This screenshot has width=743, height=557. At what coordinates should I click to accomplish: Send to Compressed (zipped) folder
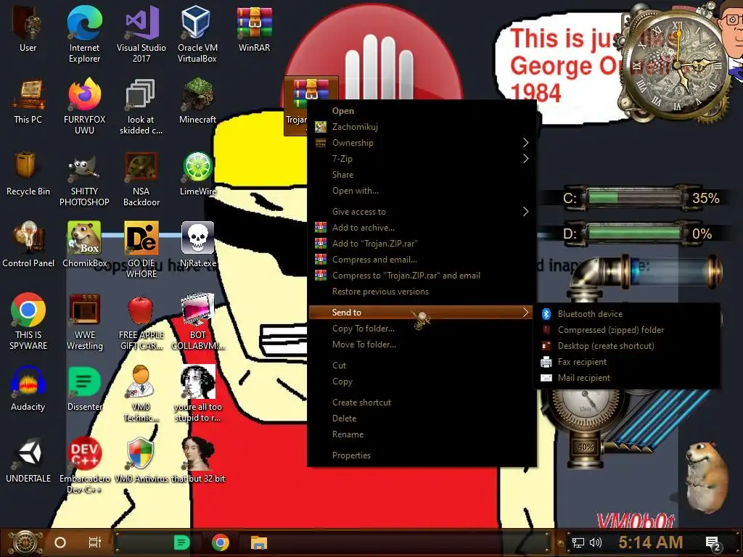[x=628, y=330]
